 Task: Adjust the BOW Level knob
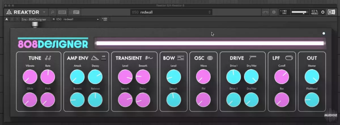coord(174,77)
